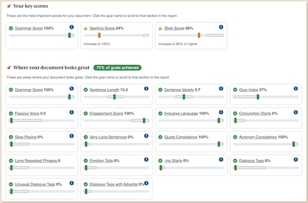Open the Style Score link
This screenshot has height=203, width=308.
coord(174,29)
